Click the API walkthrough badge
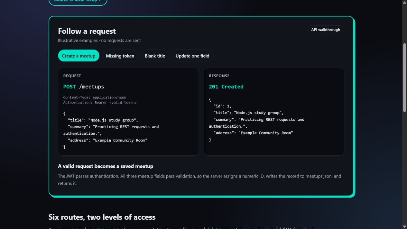Viewport: 407px width, 229px height. click(x=326, y=30)
